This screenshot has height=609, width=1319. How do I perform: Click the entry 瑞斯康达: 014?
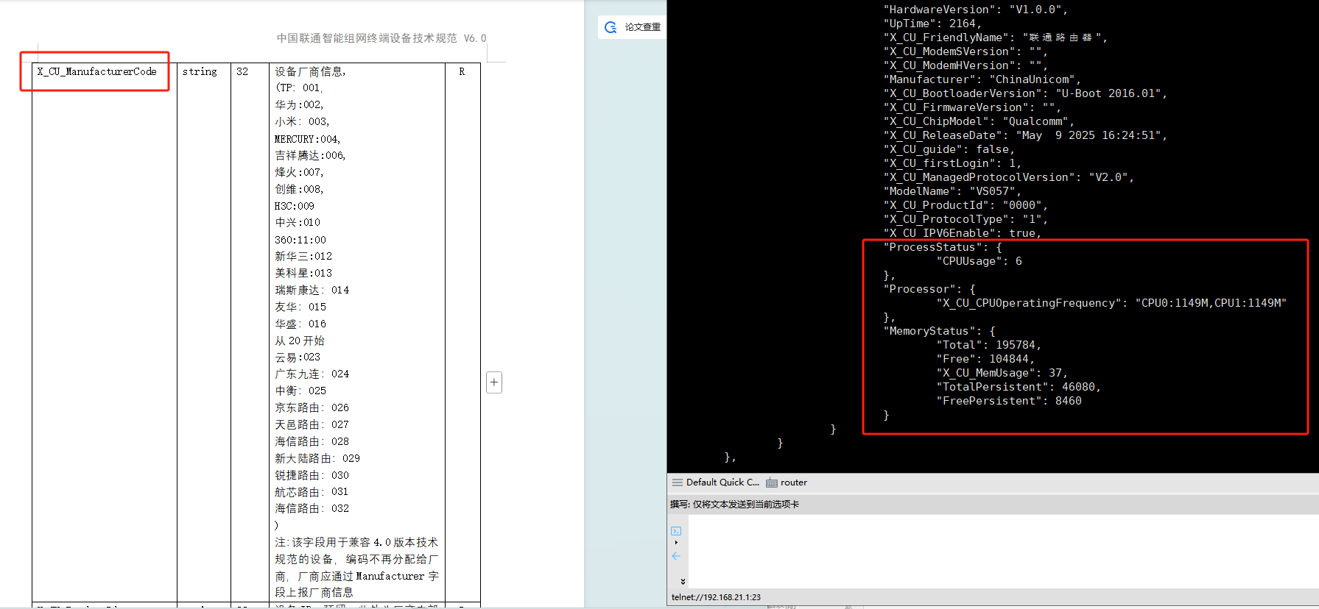(x=312, y=290)
